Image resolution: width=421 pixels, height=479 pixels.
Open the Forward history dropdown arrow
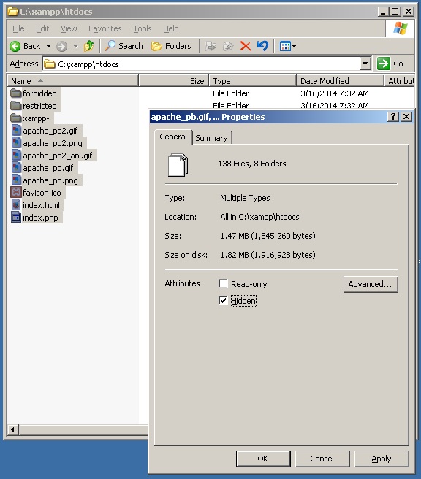coord(76,47)
